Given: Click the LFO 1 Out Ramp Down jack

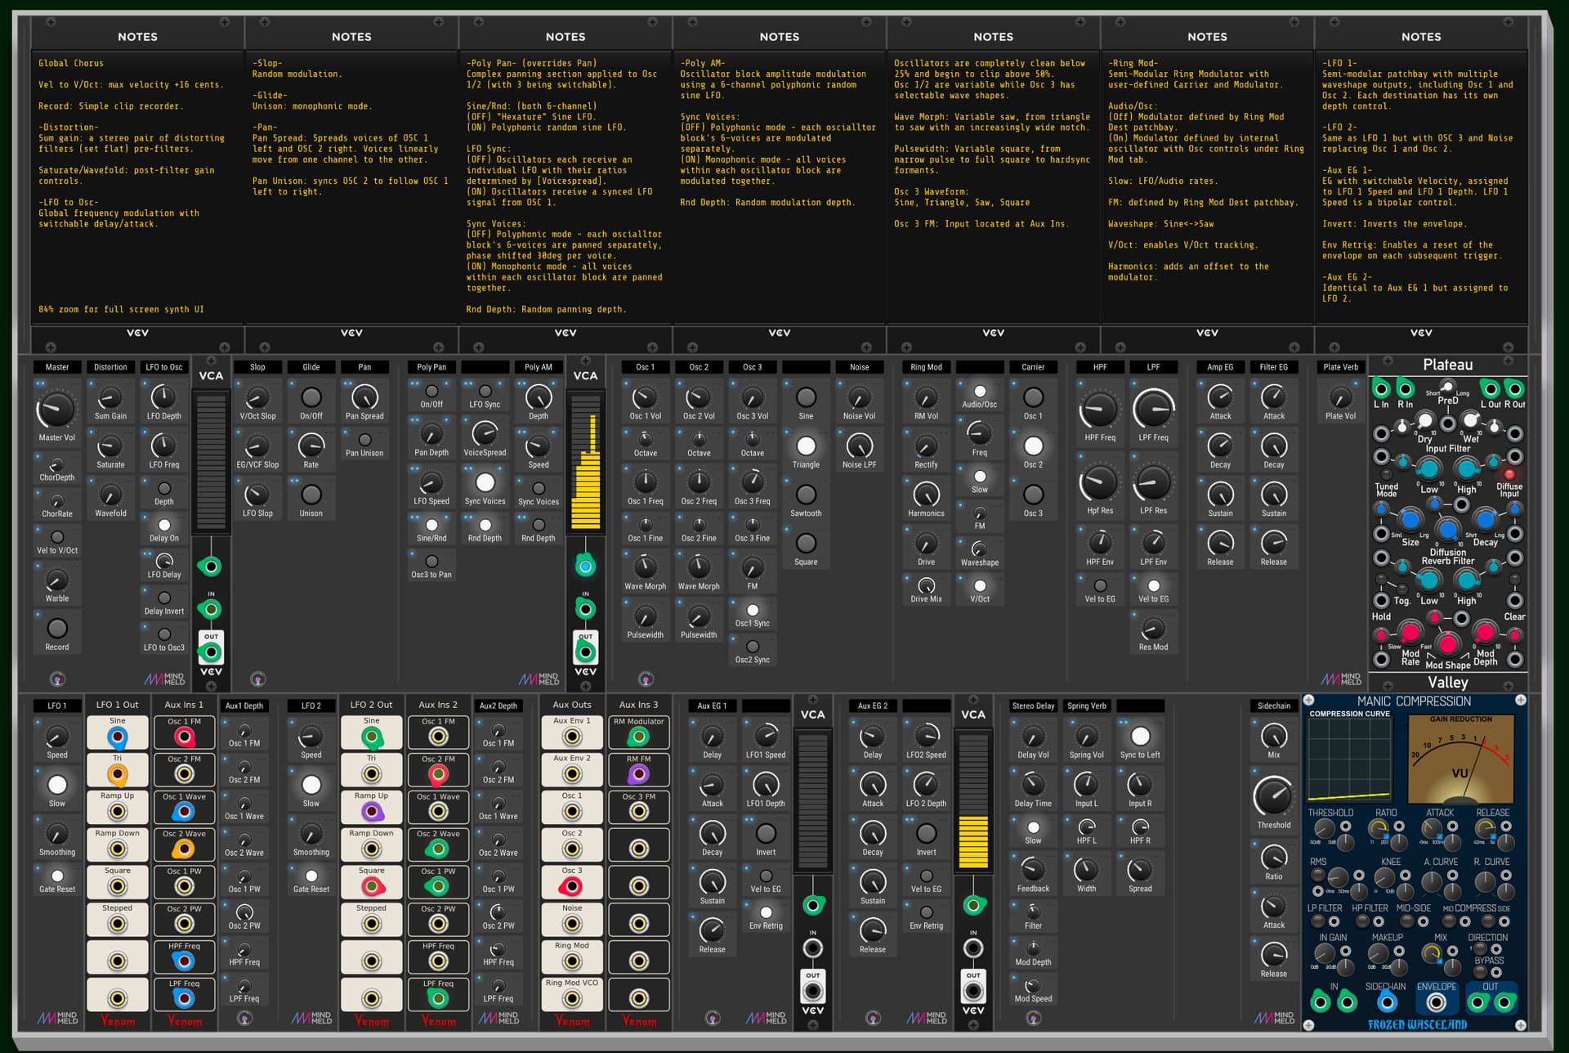Looking at the screenshot, I should pyautogui.click(x=118, y=849).
